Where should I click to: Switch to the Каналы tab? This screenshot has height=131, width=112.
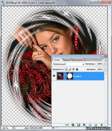click(67, 60)
